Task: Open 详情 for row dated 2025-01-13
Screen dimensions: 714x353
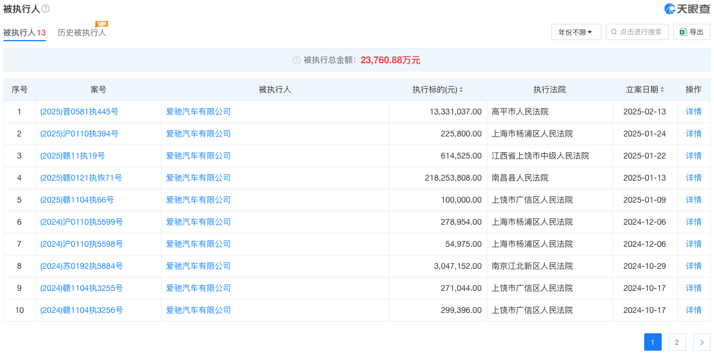Action: coord(694,178)
